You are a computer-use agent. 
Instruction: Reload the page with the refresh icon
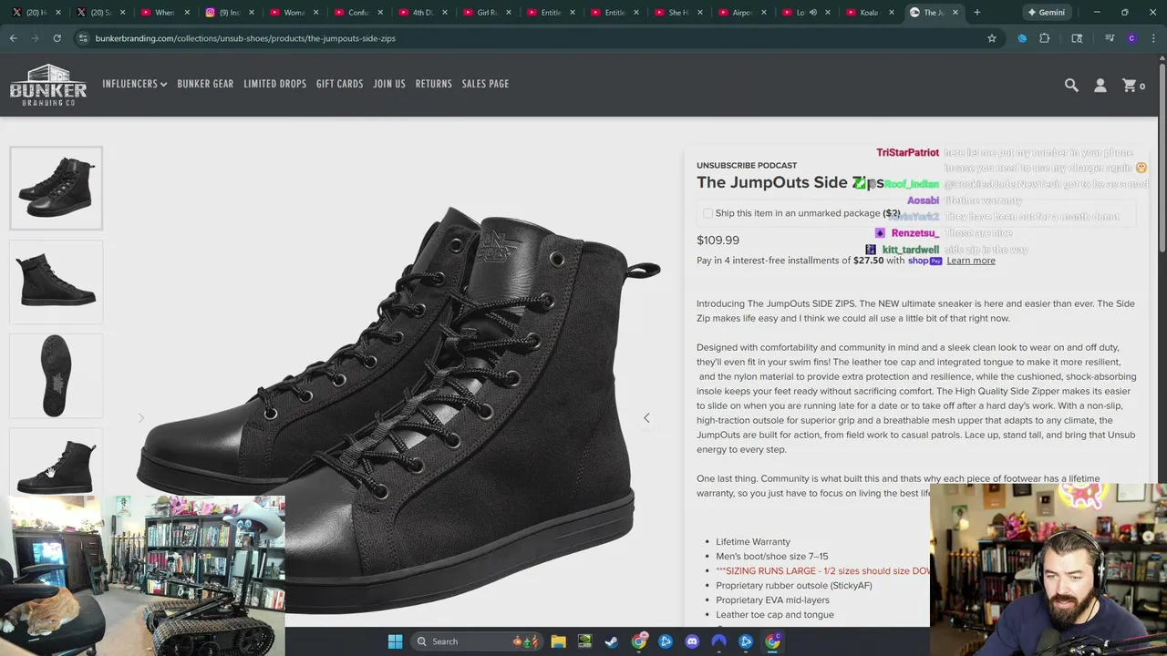click(x=57, y=38)
